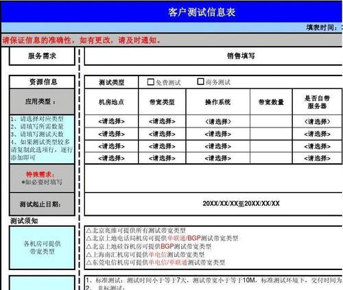Click first row 带宽数量 empty cell
This screenshot has width=343, height=290.
click(271, 121)
